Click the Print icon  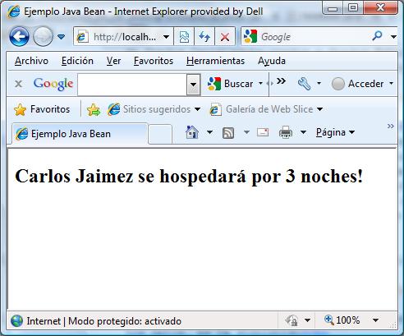[286, 132]
